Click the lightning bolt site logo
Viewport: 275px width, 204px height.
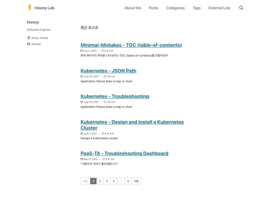pyautogui.click(x=30, y=8)
